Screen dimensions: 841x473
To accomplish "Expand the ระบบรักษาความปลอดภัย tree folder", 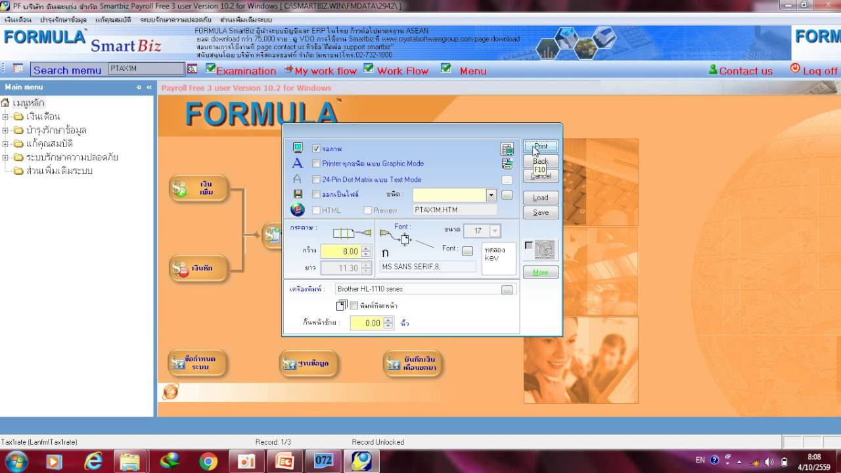I will pos(5,158).
